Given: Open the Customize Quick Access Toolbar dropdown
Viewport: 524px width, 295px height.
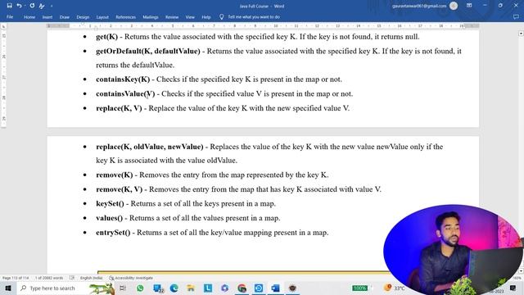Looking at the screenshot, I should [52, 6].
